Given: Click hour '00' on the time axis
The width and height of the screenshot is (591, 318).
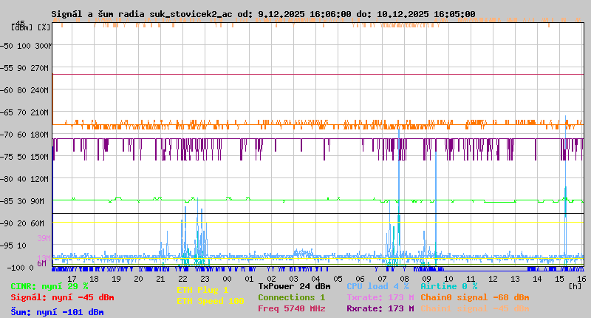Looking at the screenshot, I should 228,279.
